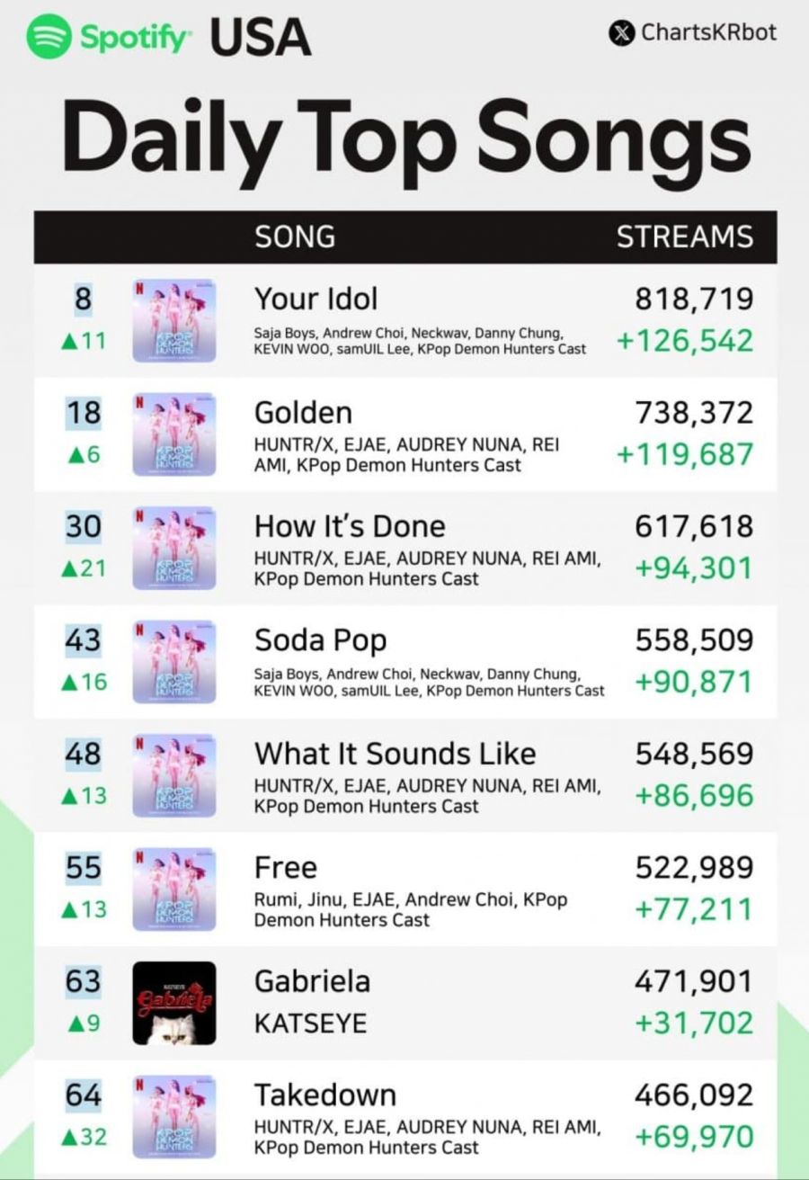This screenshot has height=1180, width=809.
Task: Click the X logo beside ChartsKRbot
Action: pyautogui.click(x=620, y=33)
